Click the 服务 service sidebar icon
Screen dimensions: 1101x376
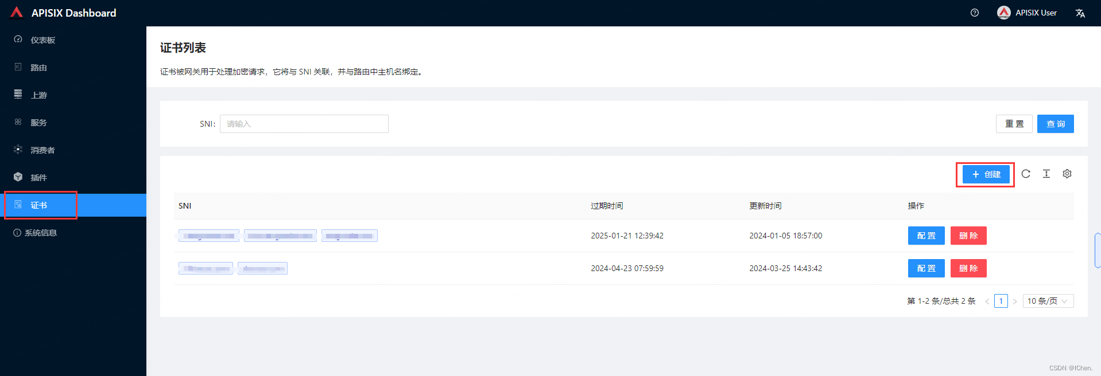[18, 122]
